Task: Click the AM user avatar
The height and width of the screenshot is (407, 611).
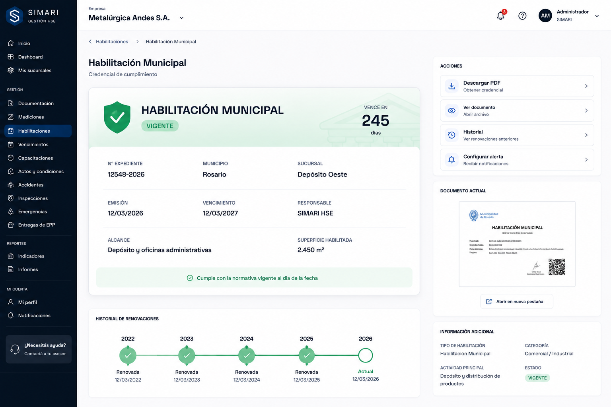Action: click(545, 16)
